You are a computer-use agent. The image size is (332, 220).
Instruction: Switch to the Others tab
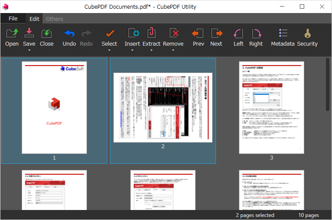(54, 19)
